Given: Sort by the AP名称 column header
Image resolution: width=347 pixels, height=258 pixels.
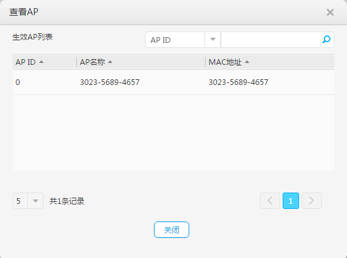Looking at the screenshot, I should coord(92,62).
